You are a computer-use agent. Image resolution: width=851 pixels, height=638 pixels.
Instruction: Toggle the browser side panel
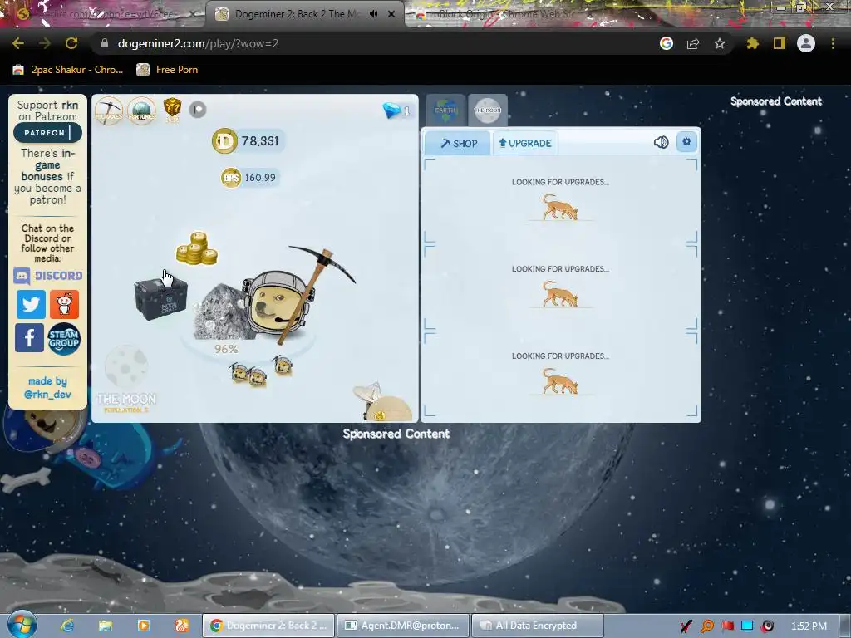pos(780,43)
